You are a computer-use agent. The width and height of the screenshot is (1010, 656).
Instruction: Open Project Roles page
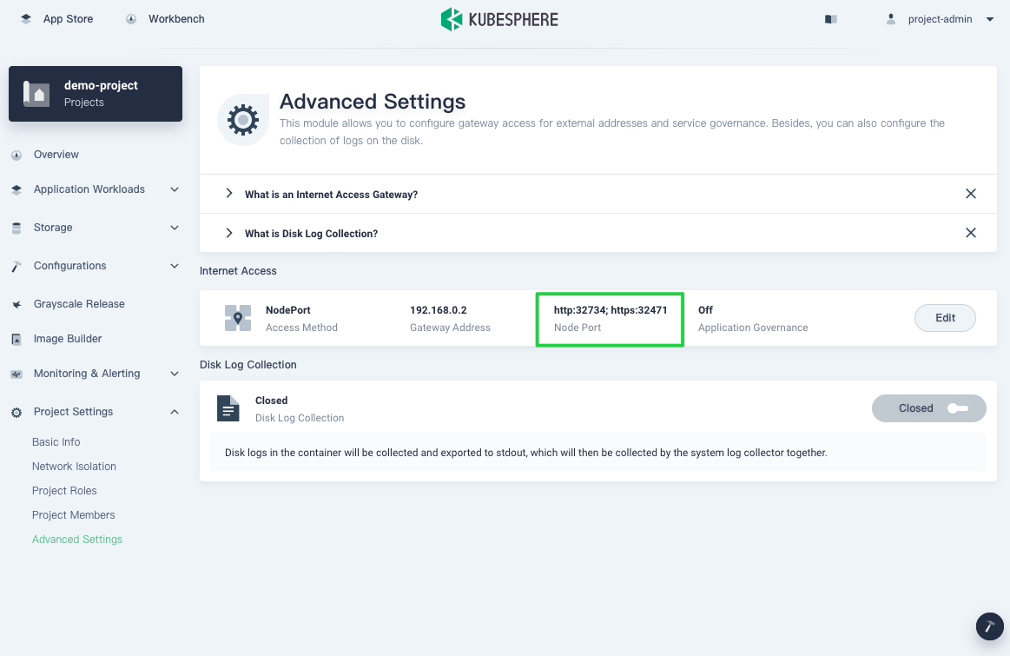point(64,491)
